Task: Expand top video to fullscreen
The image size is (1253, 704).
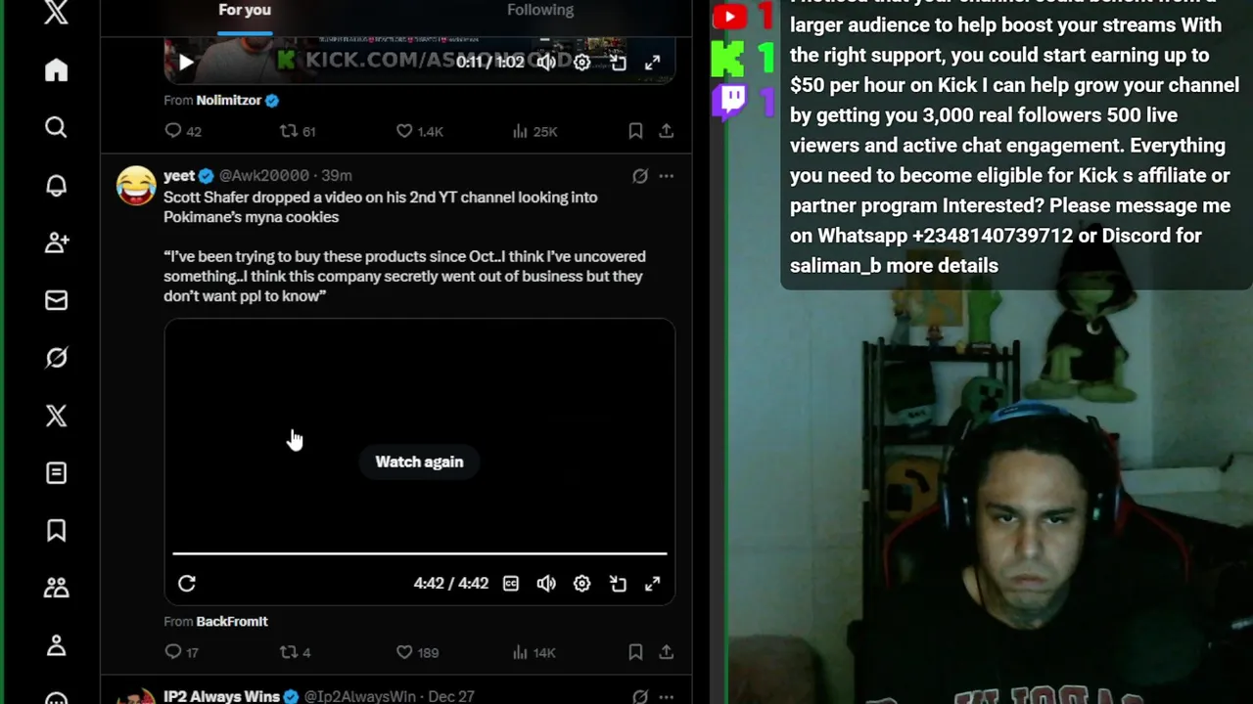Action: [653, 63]
